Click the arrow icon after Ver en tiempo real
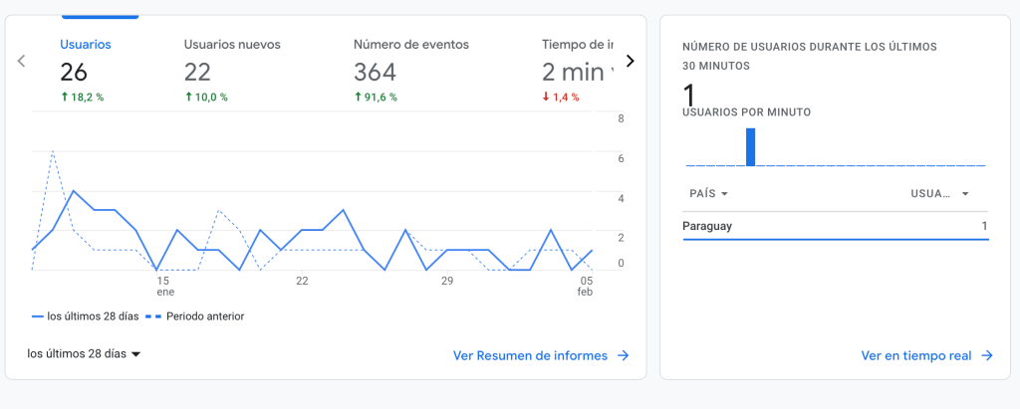The height and width of the screenshot is (409, 1020). [x=987, y=355]
